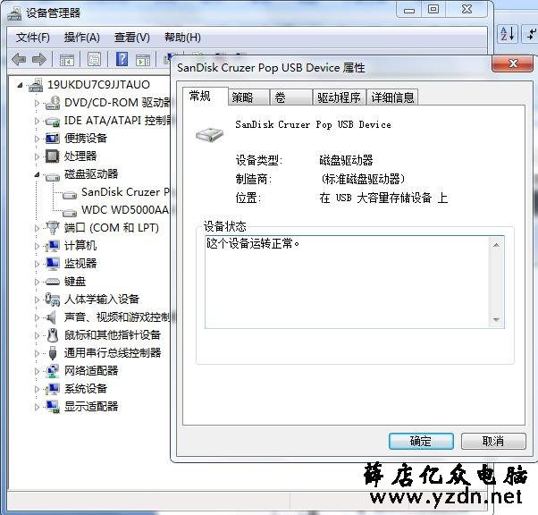This screenshot has width=538, height=515.
Task: Expand the 系统设备 node
Action: point(37,389)
